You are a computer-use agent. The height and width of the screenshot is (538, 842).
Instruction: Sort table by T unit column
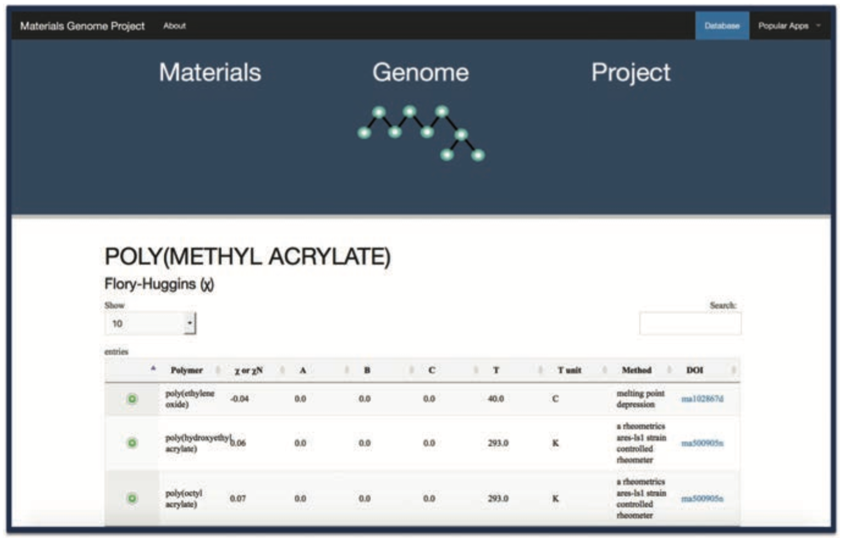[569, 370]
